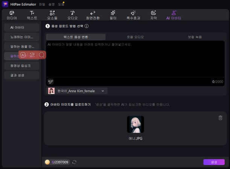Viewport: 230px width, 169px height.
Task: Open the 파일 (File) menu
Action: pyautogui.click(x=42, y=4)
